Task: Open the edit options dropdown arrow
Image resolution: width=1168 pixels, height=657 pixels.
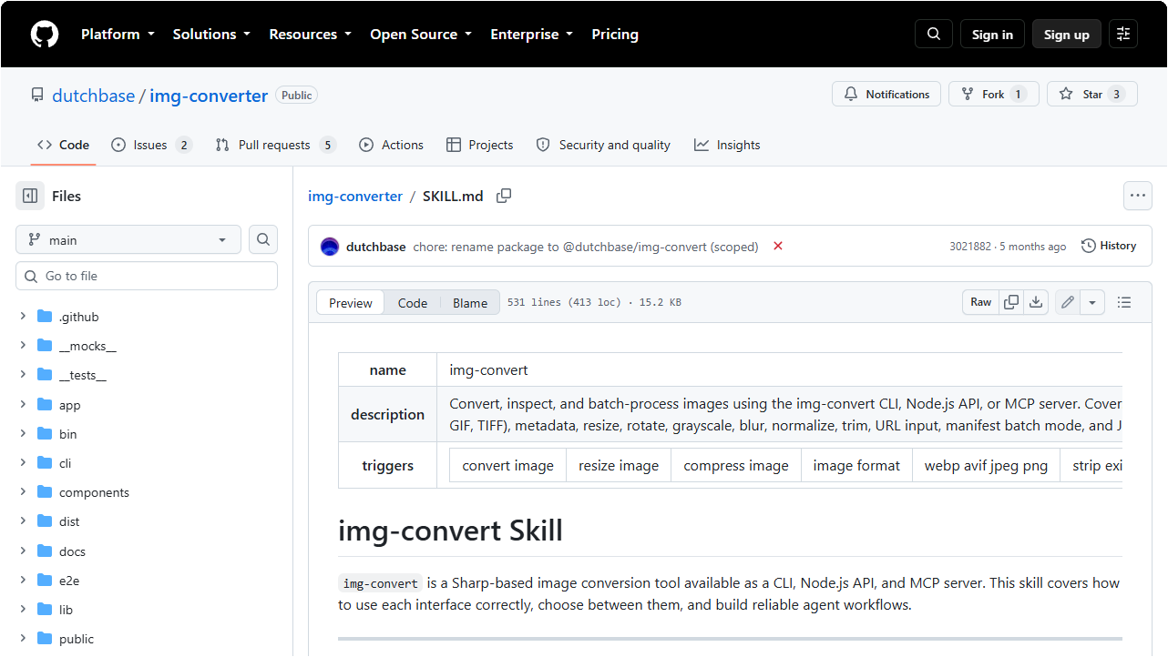Action: tap(1092, 302)
